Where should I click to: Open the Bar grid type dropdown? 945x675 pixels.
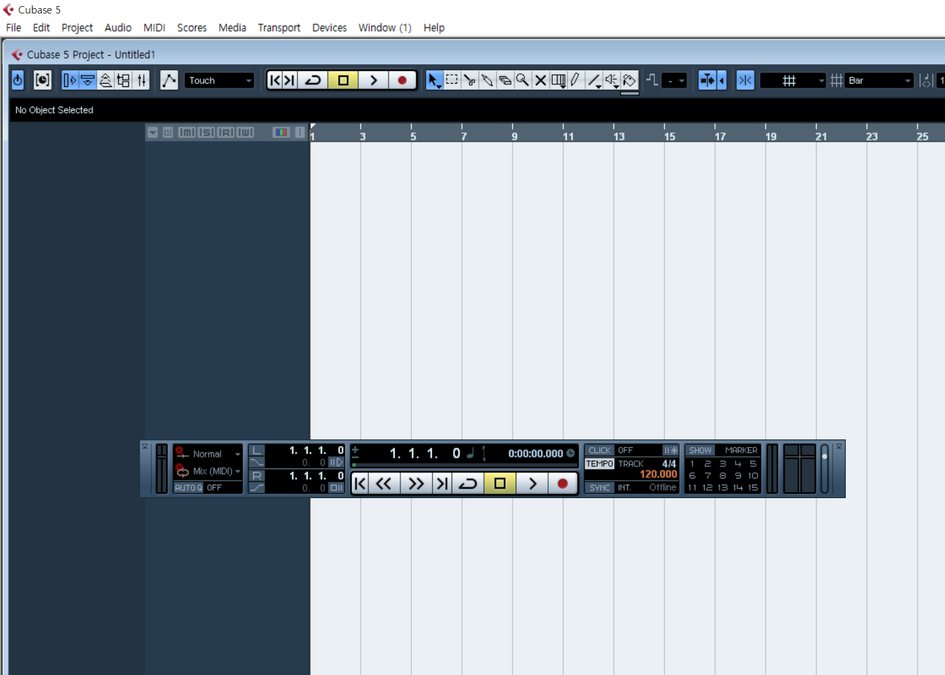[880, 80]
